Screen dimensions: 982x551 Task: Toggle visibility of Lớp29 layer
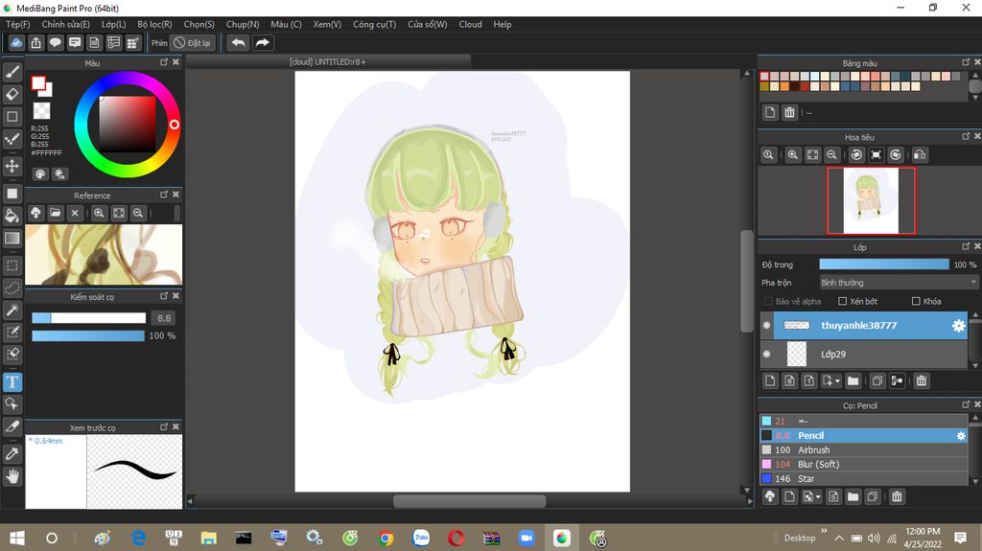click(x=766, y=355)
